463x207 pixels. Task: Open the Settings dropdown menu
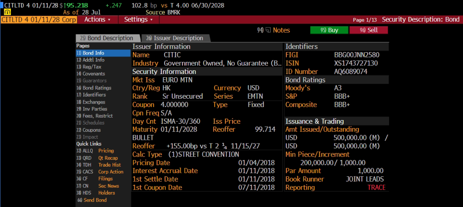[x=138, y=19]
